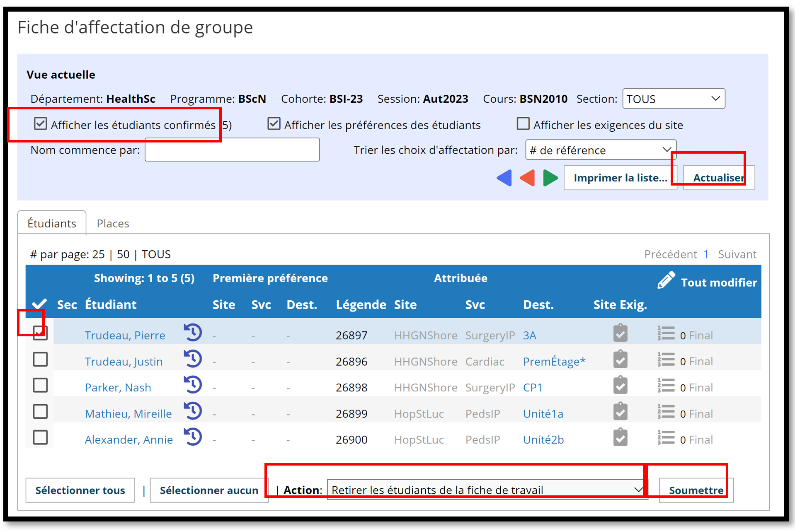This screenshot has width=795, height=531.
Task: Click the blue left arrow icon
Action: [504, 178]
